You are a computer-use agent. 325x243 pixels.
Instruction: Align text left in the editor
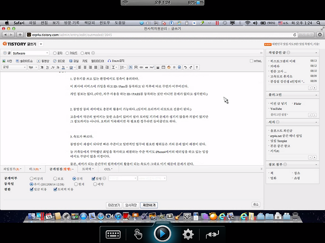(x=79, y=67)
